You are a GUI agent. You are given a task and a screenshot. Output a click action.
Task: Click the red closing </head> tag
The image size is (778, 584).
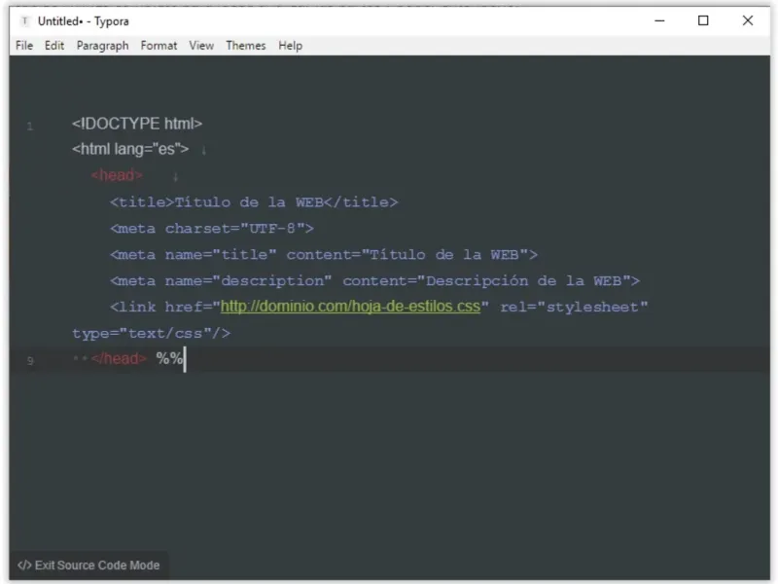tap(119, 358)
